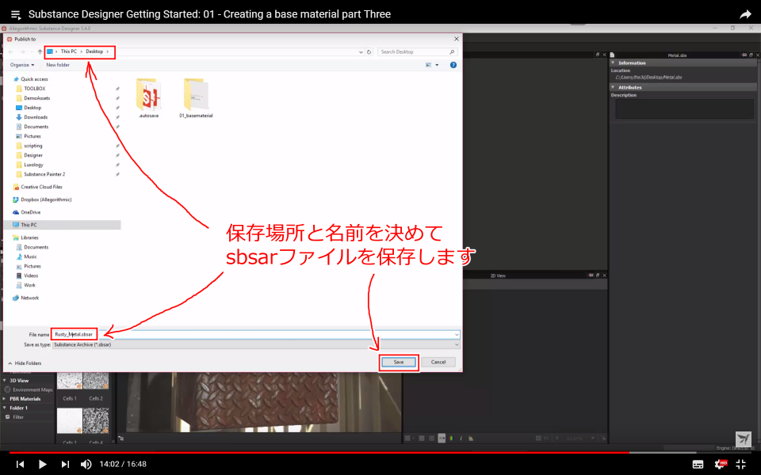Image resolution: width=761 pixels, height=475 pixels.
Task: Click the Save button
Action: point(399,362)
